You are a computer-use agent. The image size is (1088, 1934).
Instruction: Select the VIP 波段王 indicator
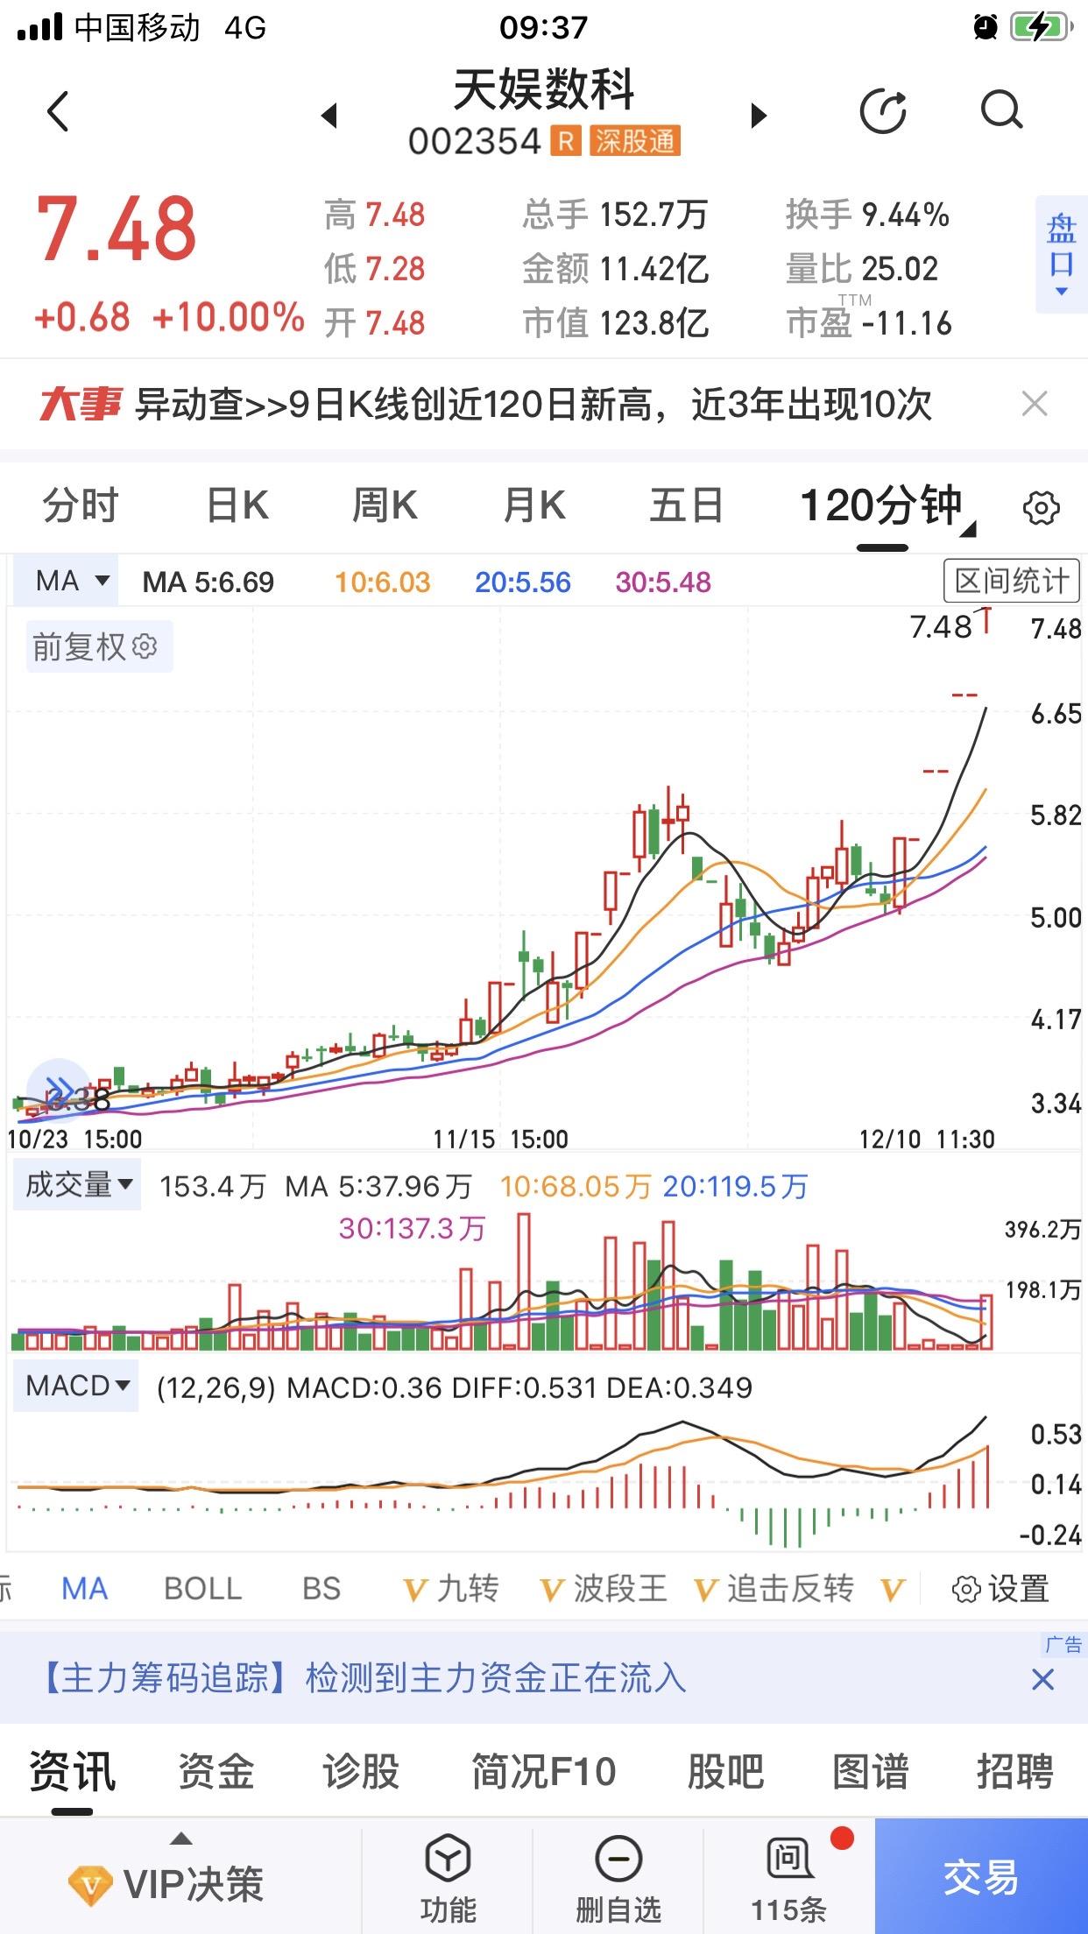click(x=604, y=1589)
